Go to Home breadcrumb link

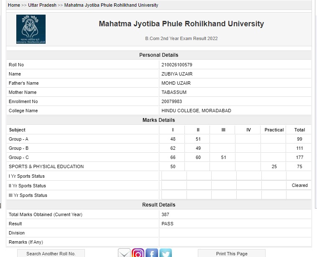[x=14, y=5]
